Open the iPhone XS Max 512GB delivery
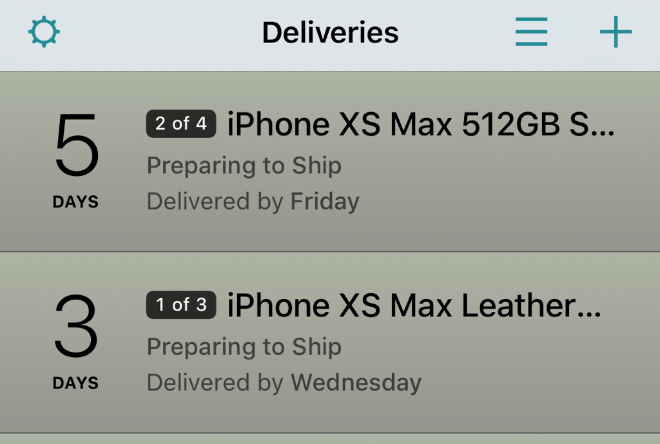 click(x=420, y=124)
